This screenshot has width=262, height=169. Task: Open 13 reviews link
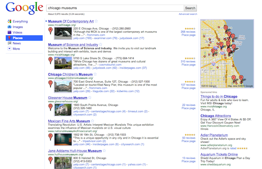coord(189,158)
